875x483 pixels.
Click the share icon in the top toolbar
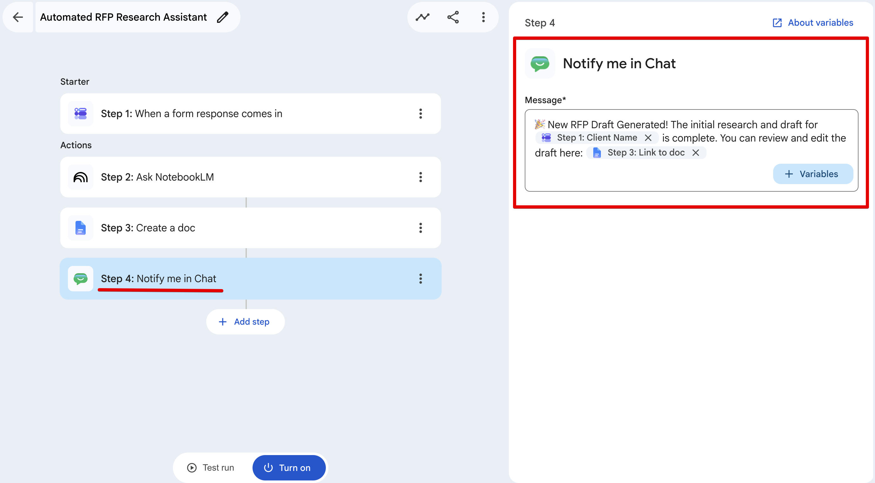[x=453, y=17]
